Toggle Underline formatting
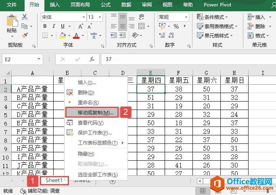The image size is (276, 195). tap(63, 26)
